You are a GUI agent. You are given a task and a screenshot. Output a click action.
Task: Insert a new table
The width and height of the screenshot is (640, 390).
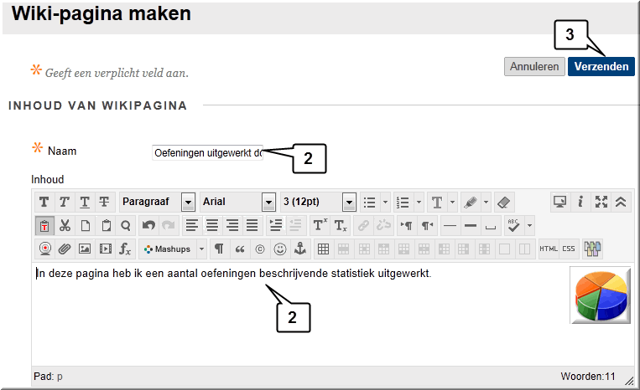[x=323, y=249]
